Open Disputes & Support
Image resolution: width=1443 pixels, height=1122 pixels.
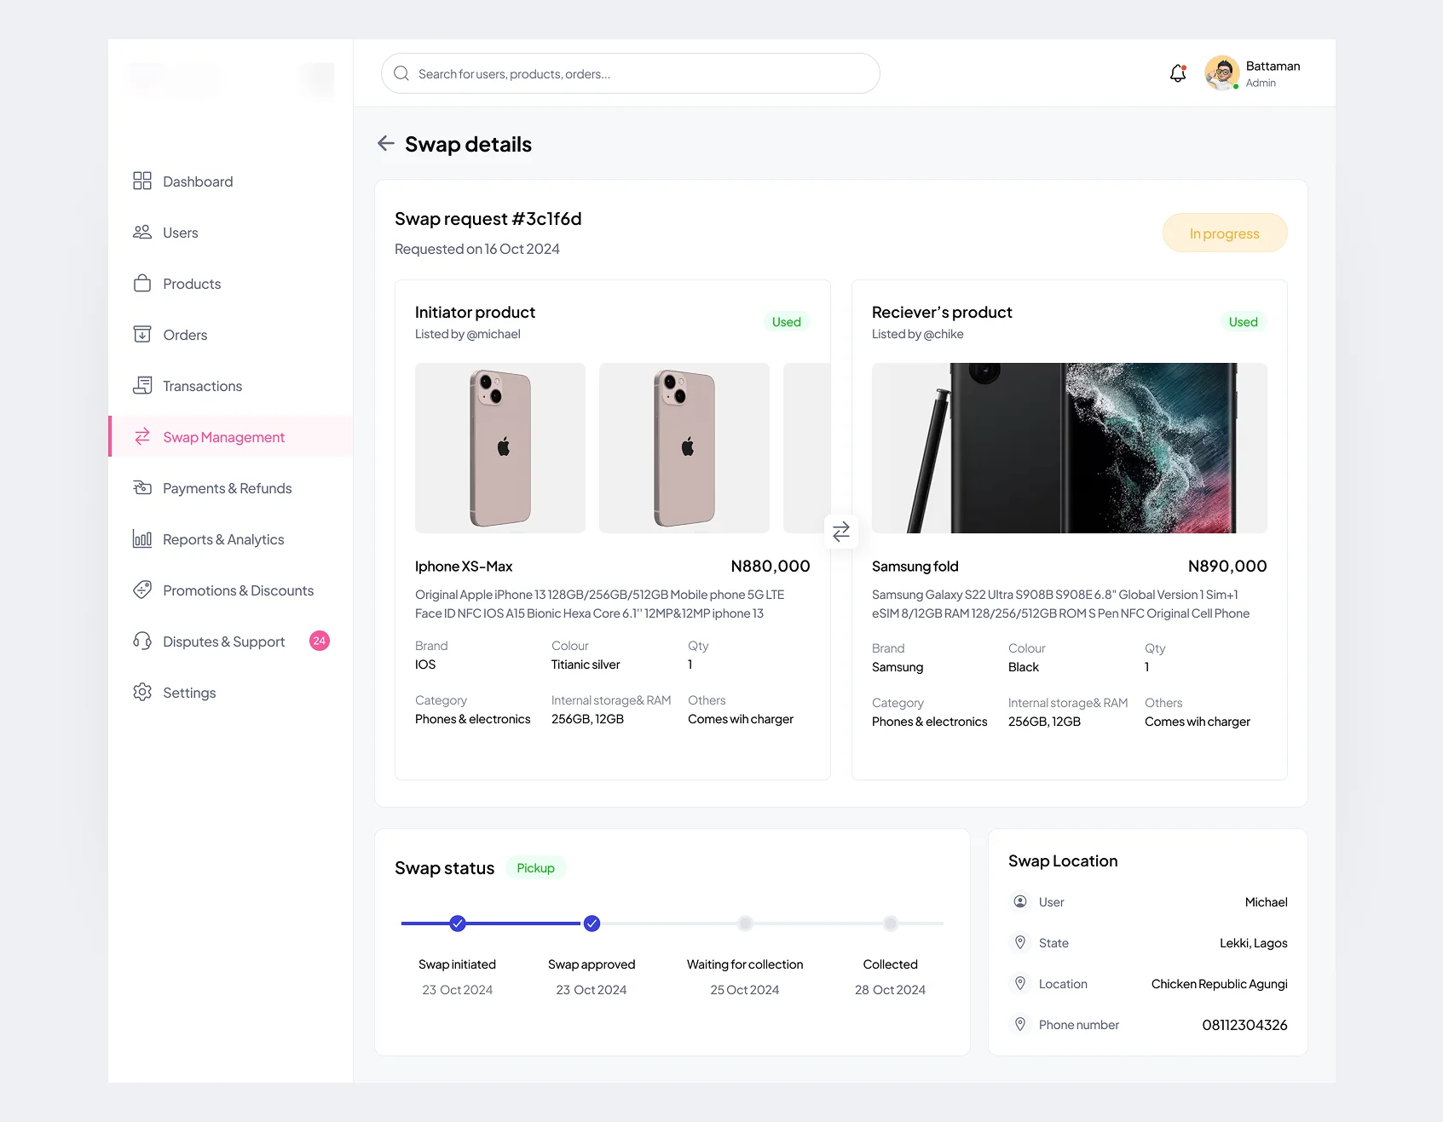click(231, 642)
